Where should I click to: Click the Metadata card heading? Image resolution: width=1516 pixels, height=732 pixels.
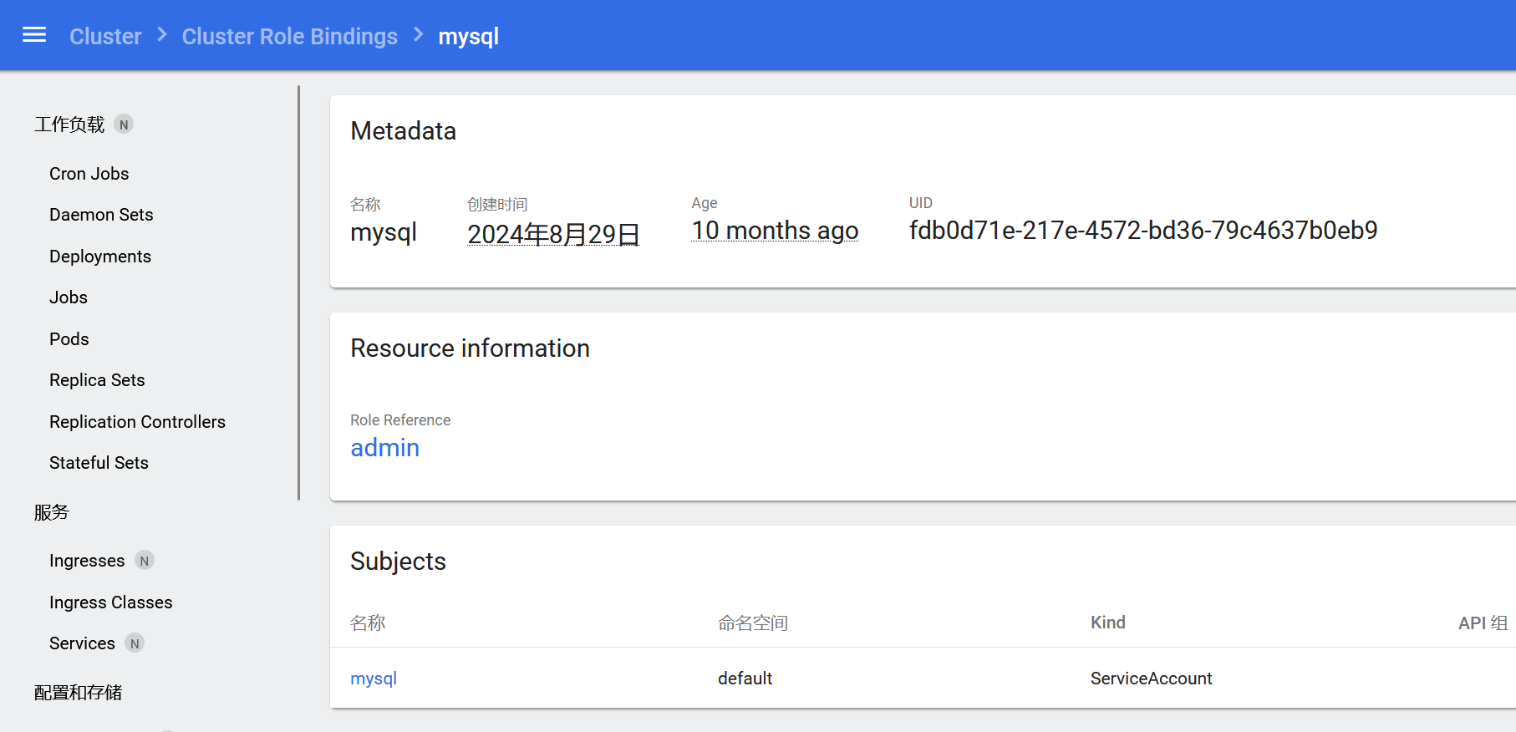404,131
